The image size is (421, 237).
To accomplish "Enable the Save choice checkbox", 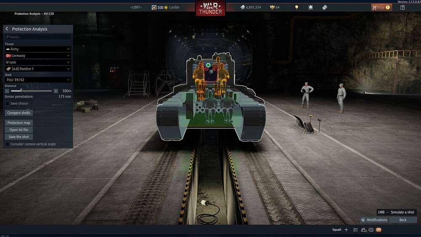I will (7, 103).
